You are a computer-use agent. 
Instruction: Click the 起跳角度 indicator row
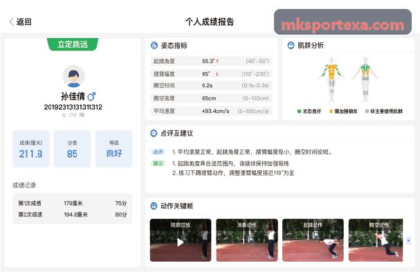click(211, 61)
